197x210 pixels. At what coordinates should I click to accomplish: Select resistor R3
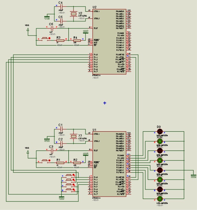(60, 41)
